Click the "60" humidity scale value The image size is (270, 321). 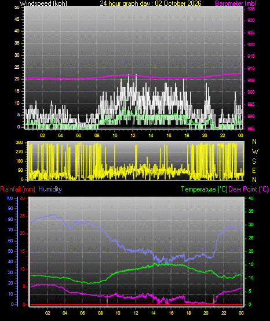pos(10,241)
